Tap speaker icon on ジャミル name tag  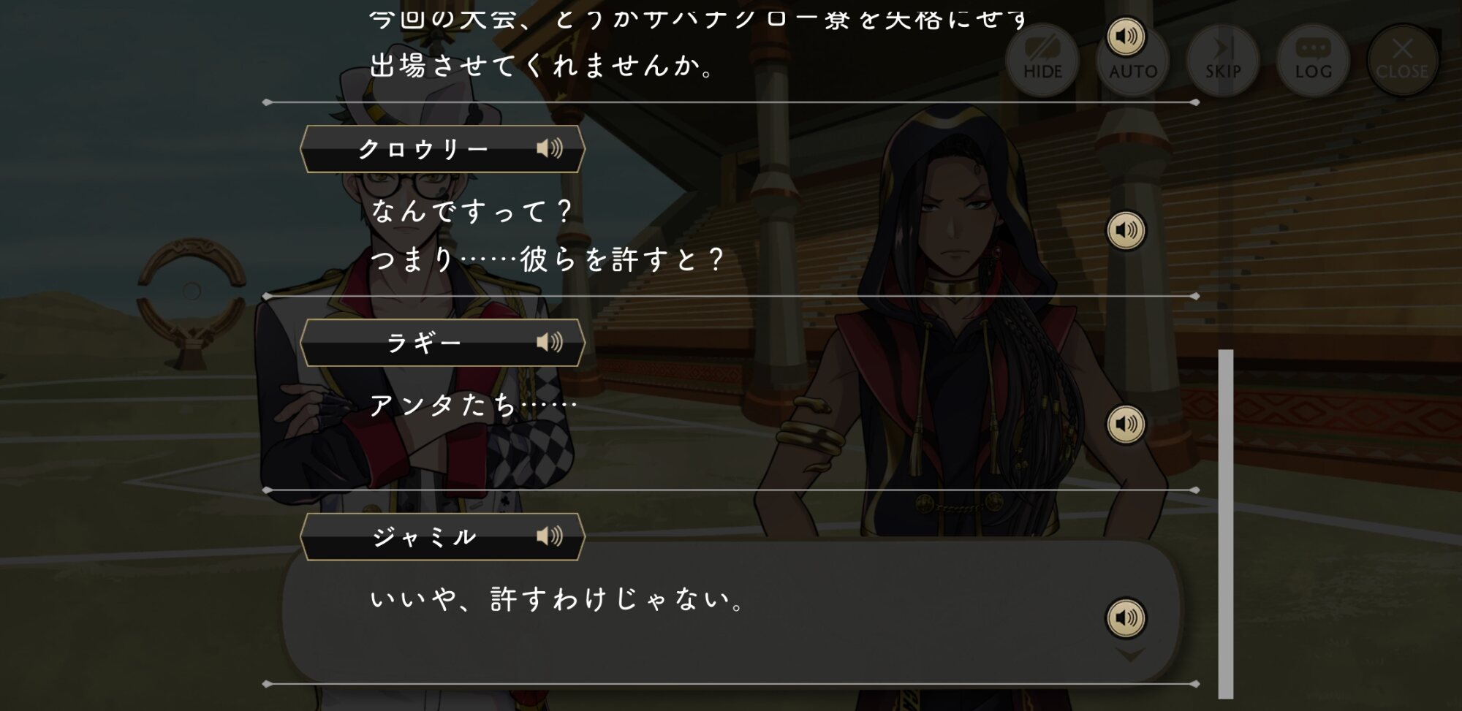click(x=550, y=536)
